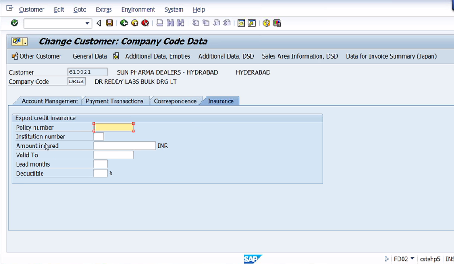Switch to the Payment Transactions tab

tap(114, 101)
